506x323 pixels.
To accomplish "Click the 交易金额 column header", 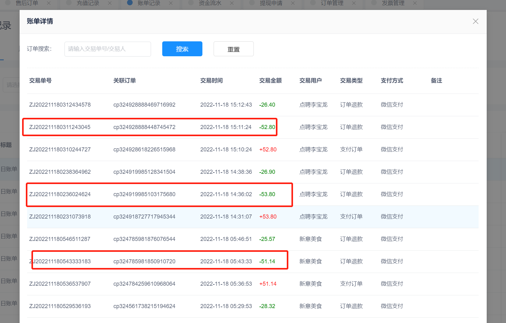I will point(271,81).
